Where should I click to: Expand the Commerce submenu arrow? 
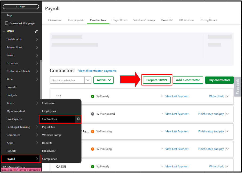[37, 135]
